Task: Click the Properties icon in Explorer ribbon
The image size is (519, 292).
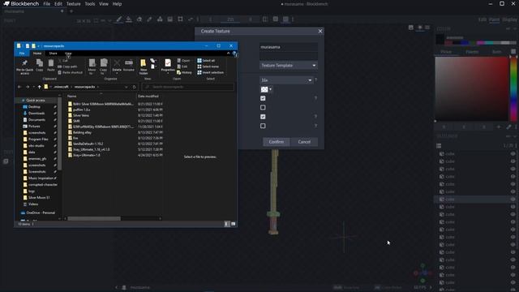Action: click(x=168, y=63)
